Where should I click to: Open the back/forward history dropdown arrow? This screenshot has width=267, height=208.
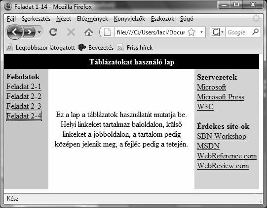[x=39, y=32]
